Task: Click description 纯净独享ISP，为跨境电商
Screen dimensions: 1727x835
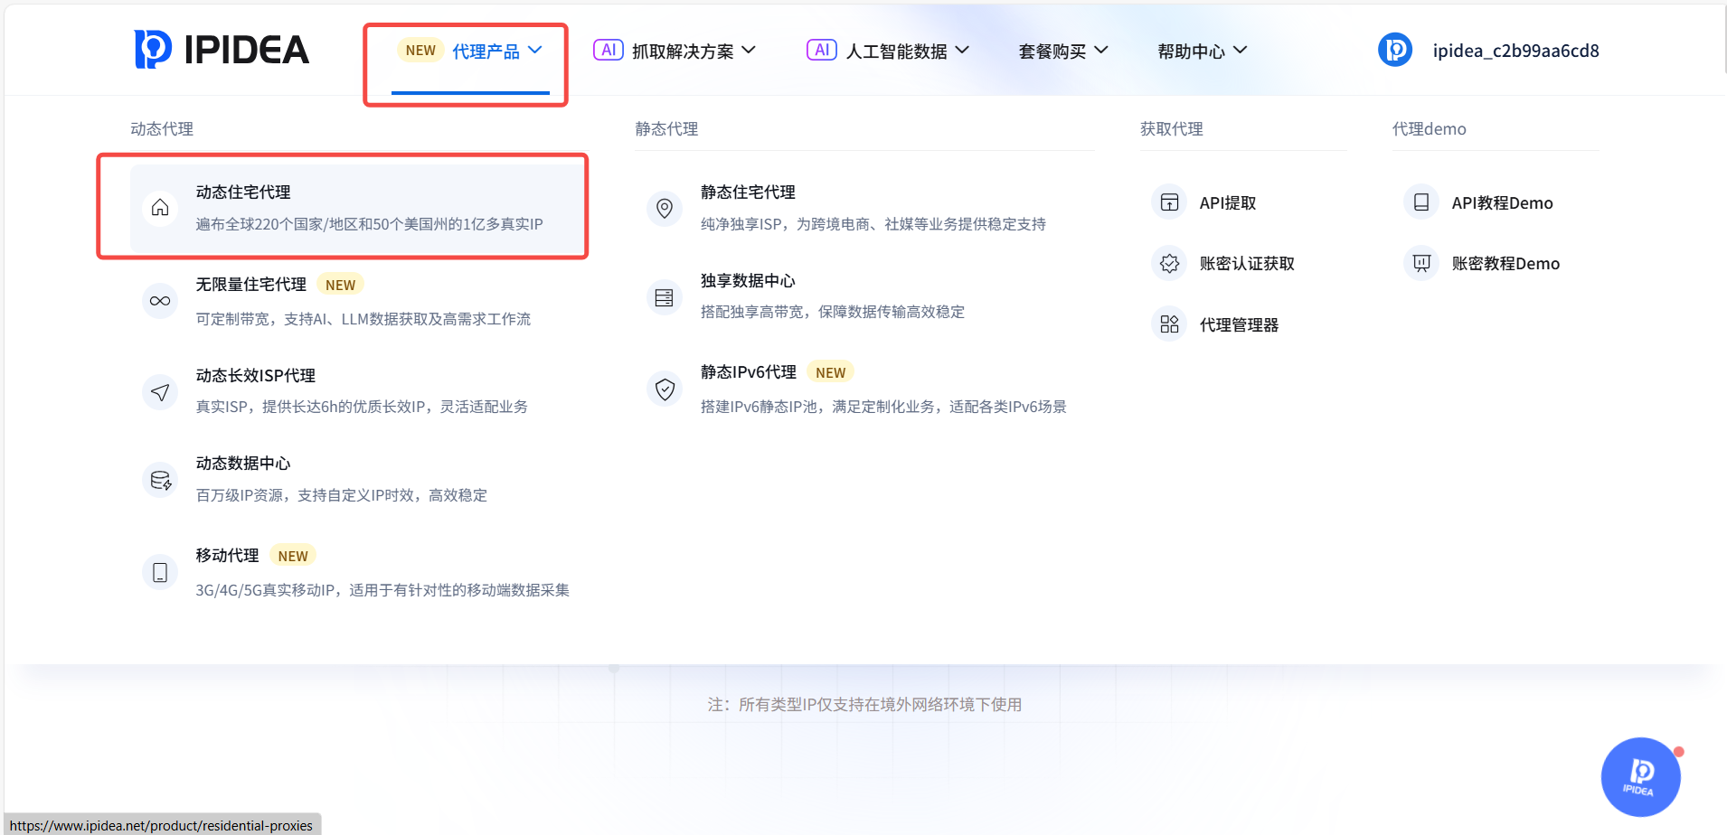Action: [873, 224]
